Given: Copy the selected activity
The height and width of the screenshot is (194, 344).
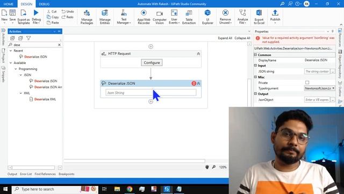Looking at the screenshot, I should click(x=53, y=17).
